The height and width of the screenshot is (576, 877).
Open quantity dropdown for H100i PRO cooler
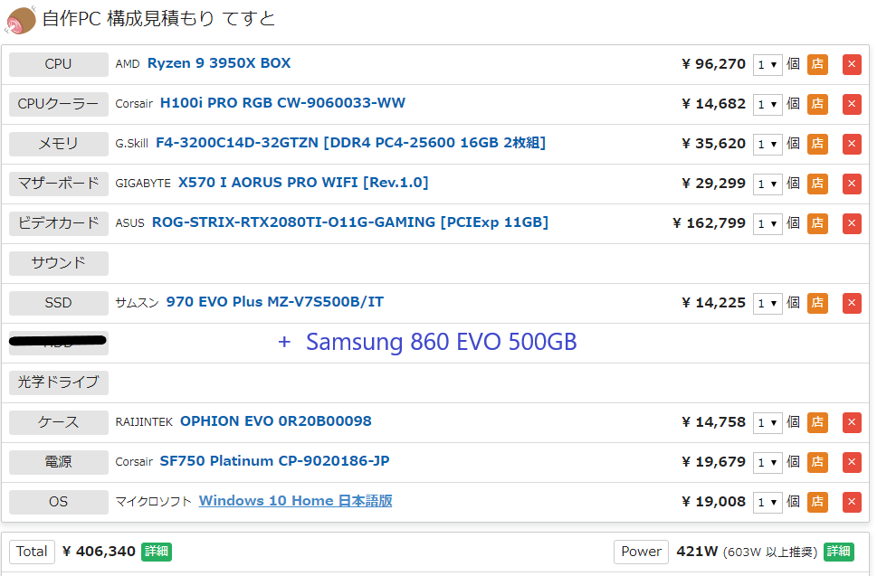767,105
